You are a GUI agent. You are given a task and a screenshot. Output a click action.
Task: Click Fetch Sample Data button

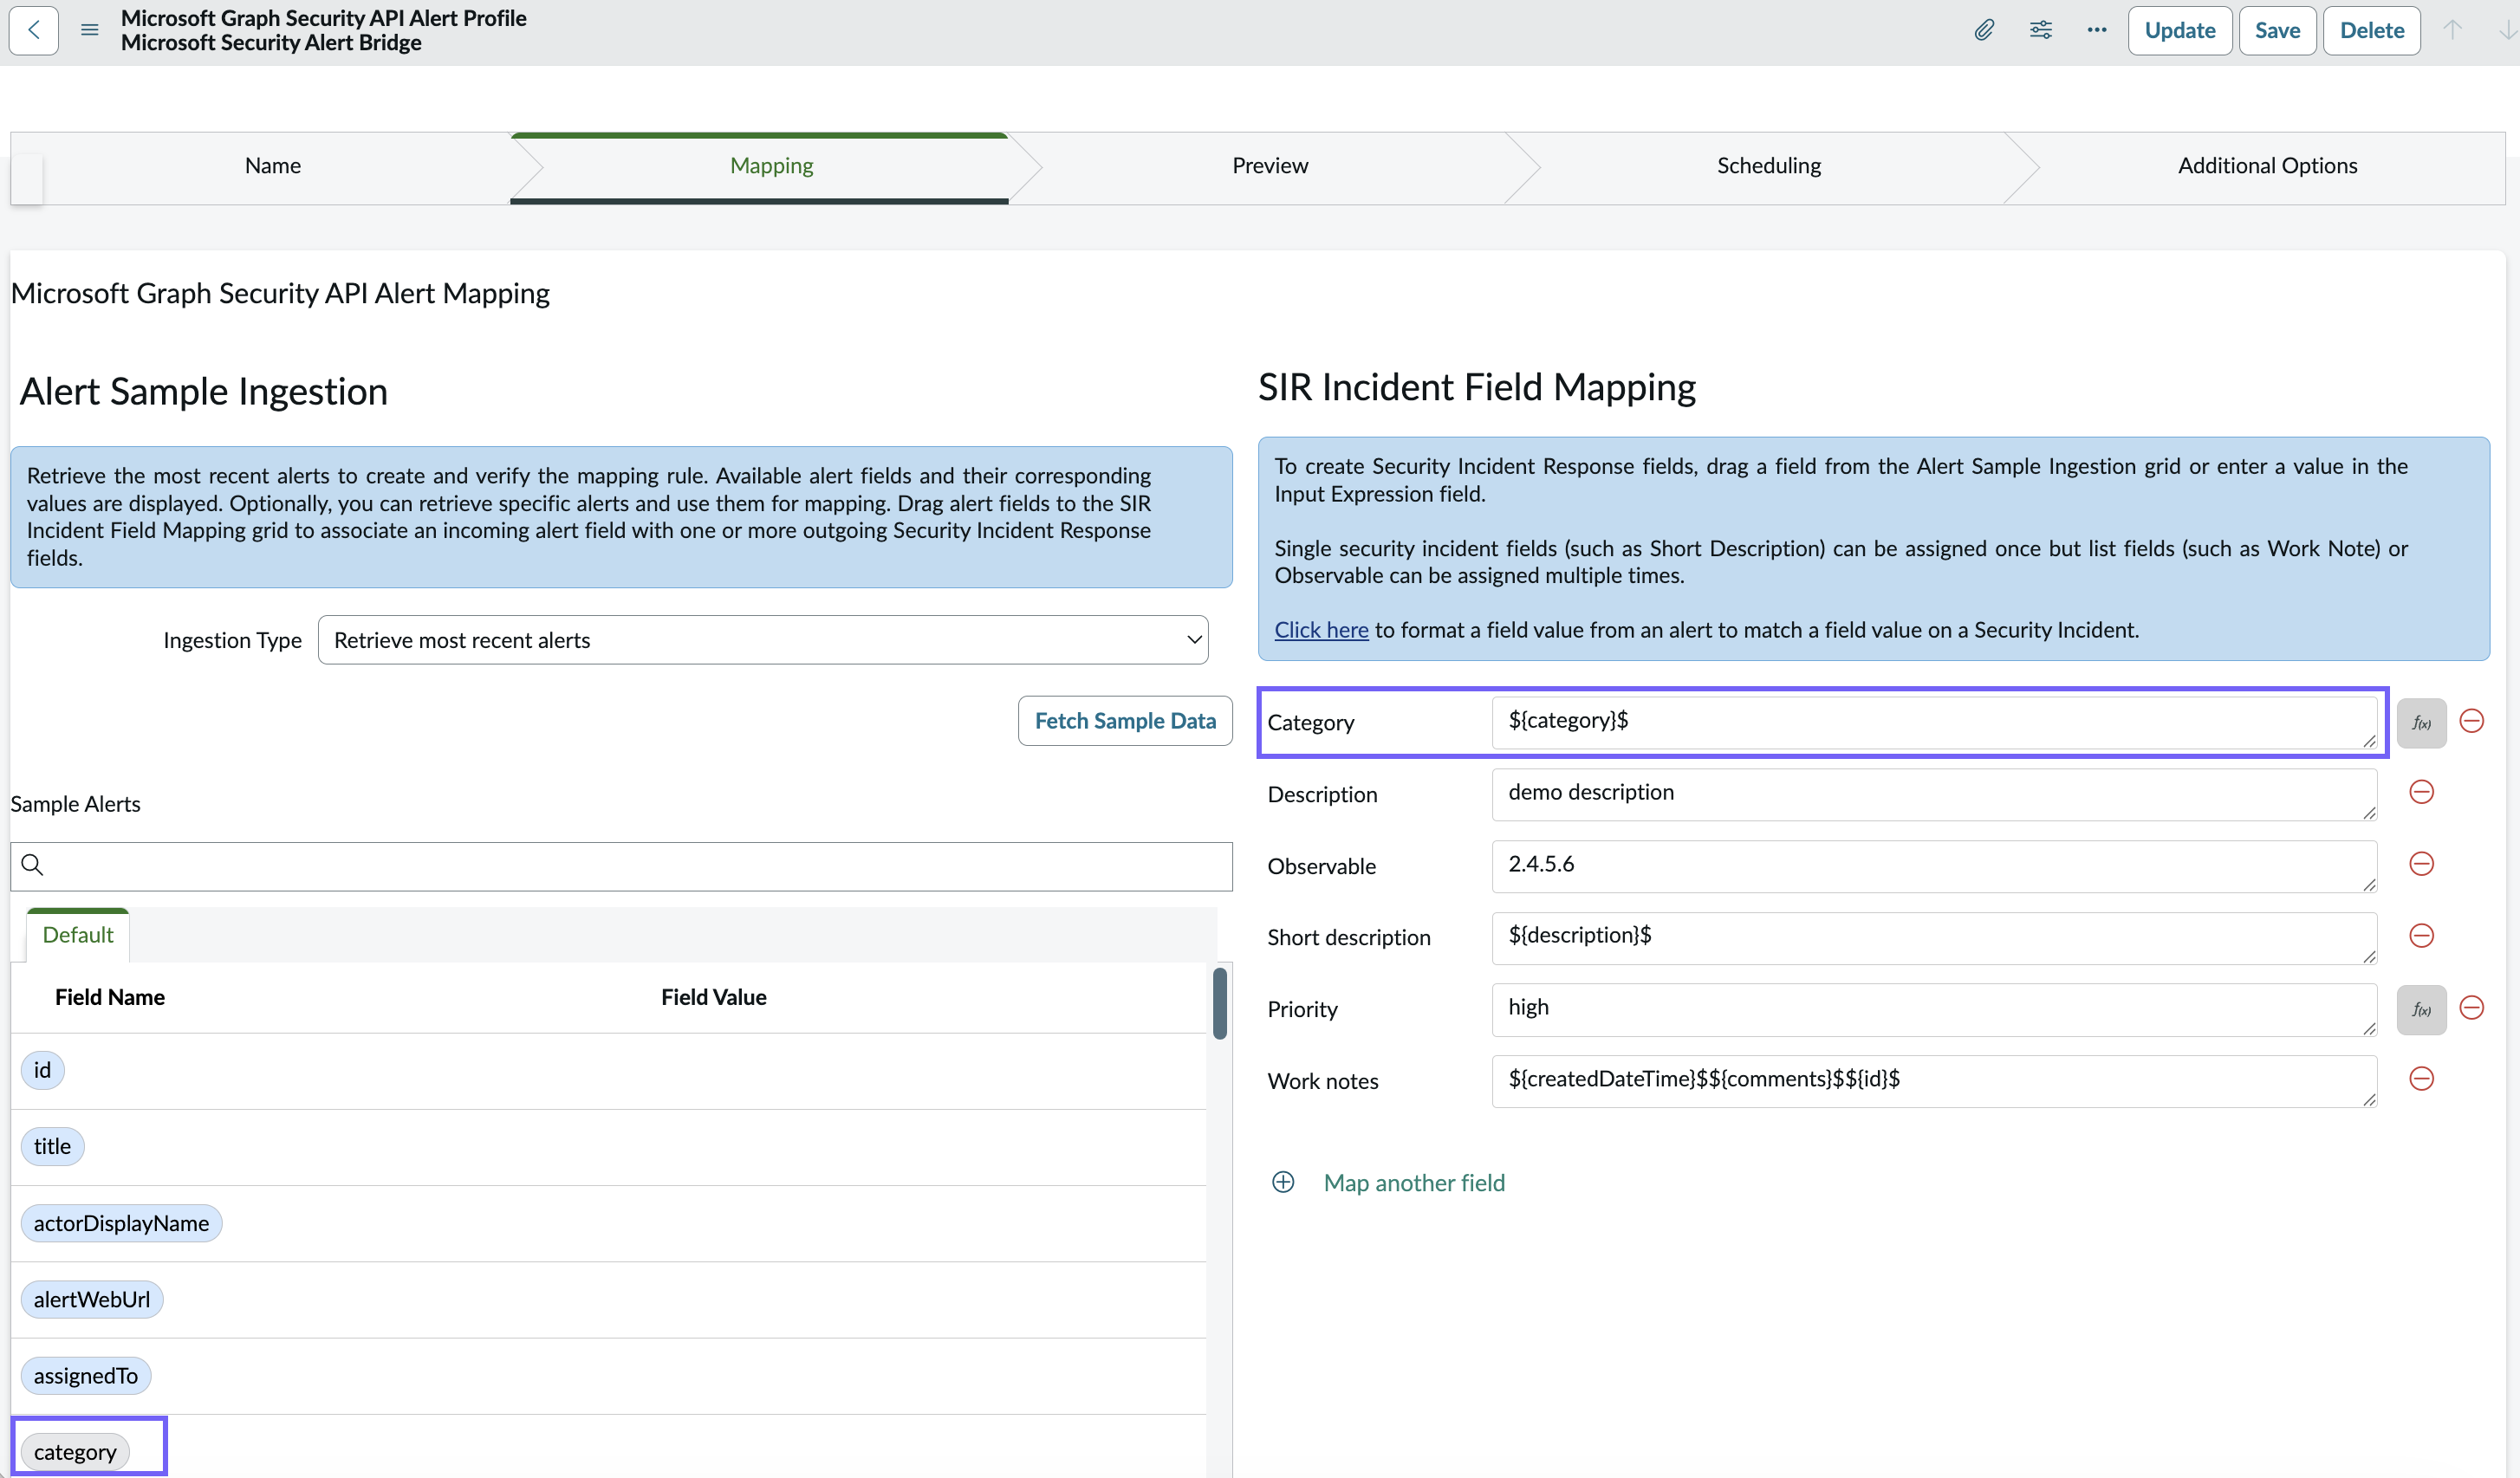coord(1125,721)
